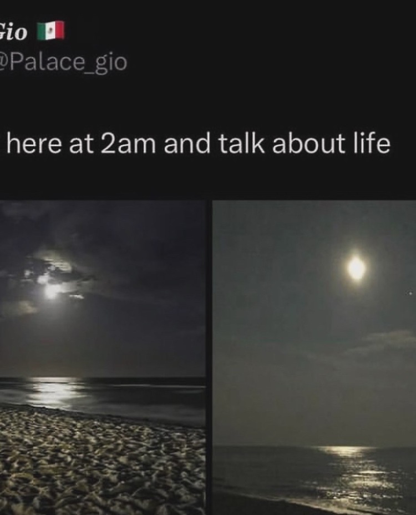Click the bright oval moon in second photo

(356, 269)
